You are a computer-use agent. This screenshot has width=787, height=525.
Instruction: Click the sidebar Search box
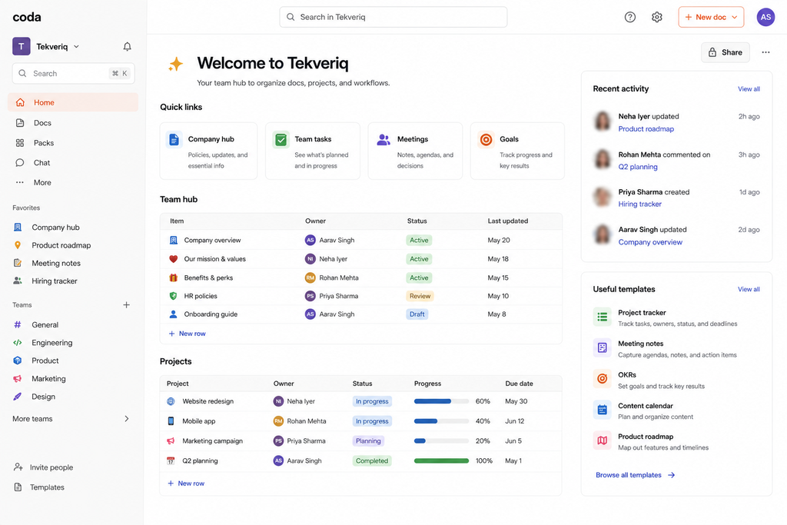(x=73, y=73)
